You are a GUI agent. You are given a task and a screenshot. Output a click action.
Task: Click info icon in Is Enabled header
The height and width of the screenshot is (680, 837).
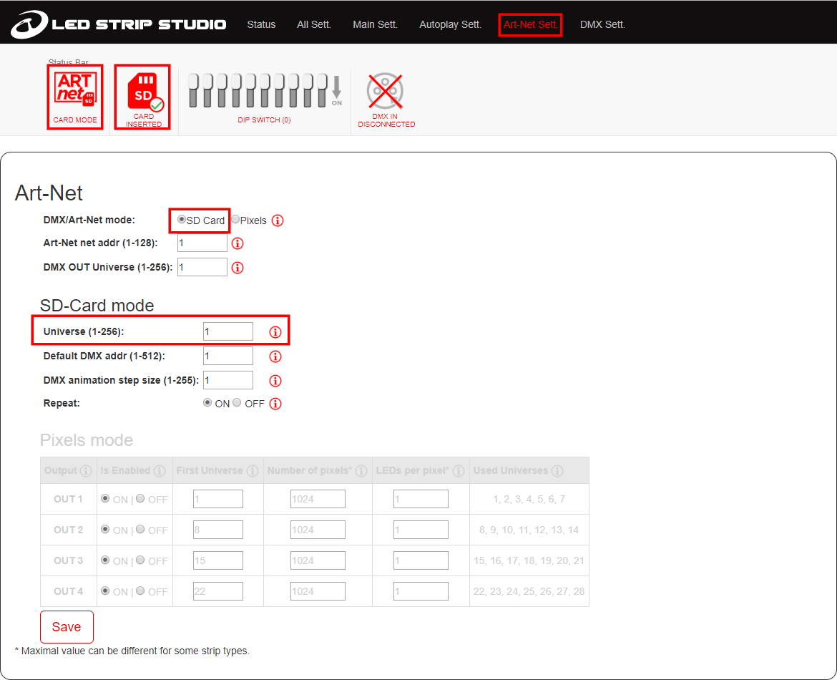[160, 470]
